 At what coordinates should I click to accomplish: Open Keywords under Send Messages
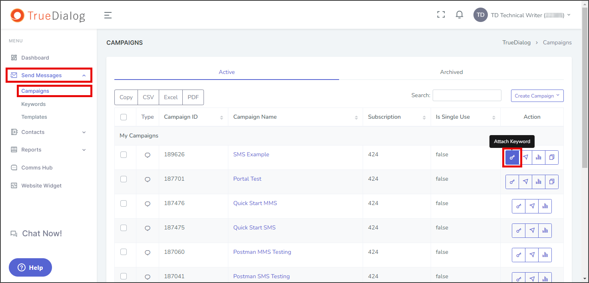click(x=34, y=104)
